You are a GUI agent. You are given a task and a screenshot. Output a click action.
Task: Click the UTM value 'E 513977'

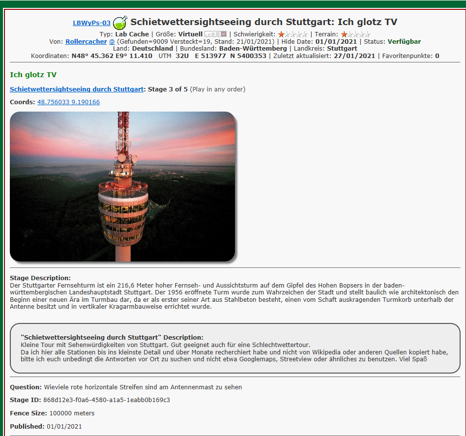point(210,56)
